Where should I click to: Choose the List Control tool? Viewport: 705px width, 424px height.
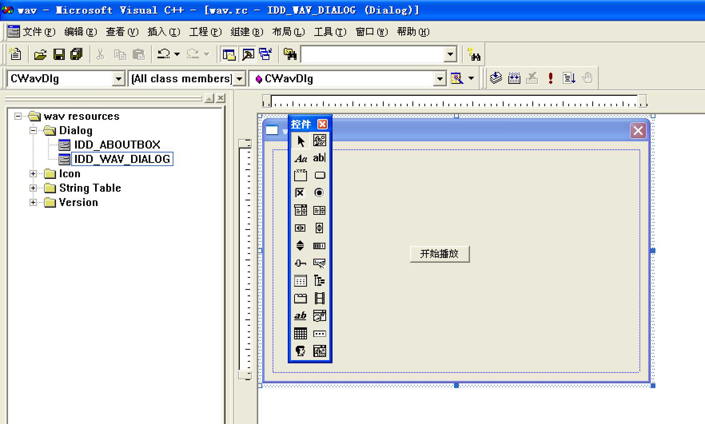click(x=301, y=281)
